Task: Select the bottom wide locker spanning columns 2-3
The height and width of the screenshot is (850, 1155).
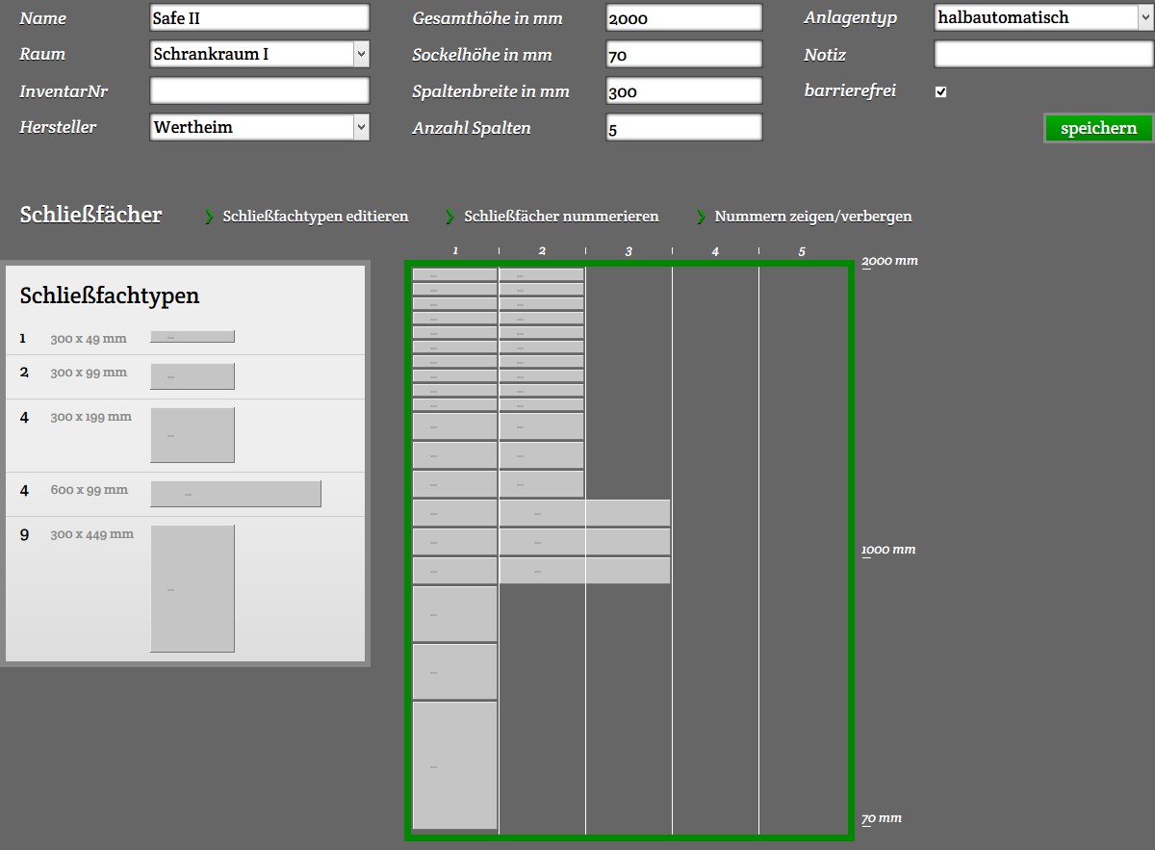Action: [x=585, y=571]
